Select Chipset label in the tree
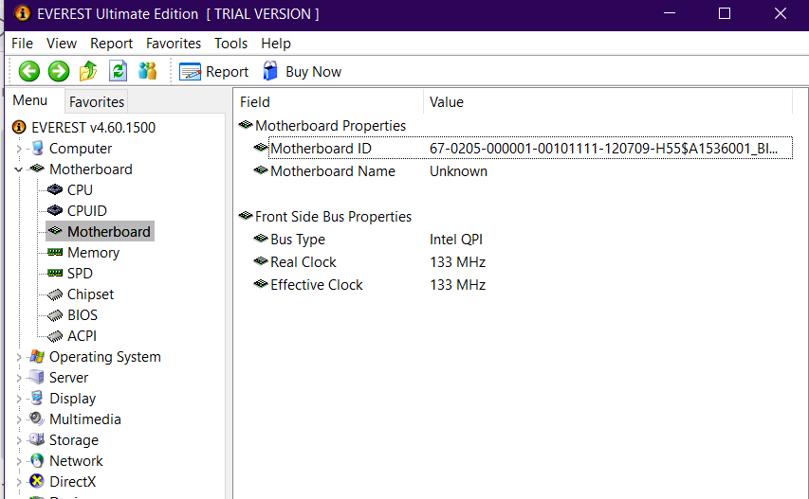Screen dimensions: 809x499 [x=90, y=294]
